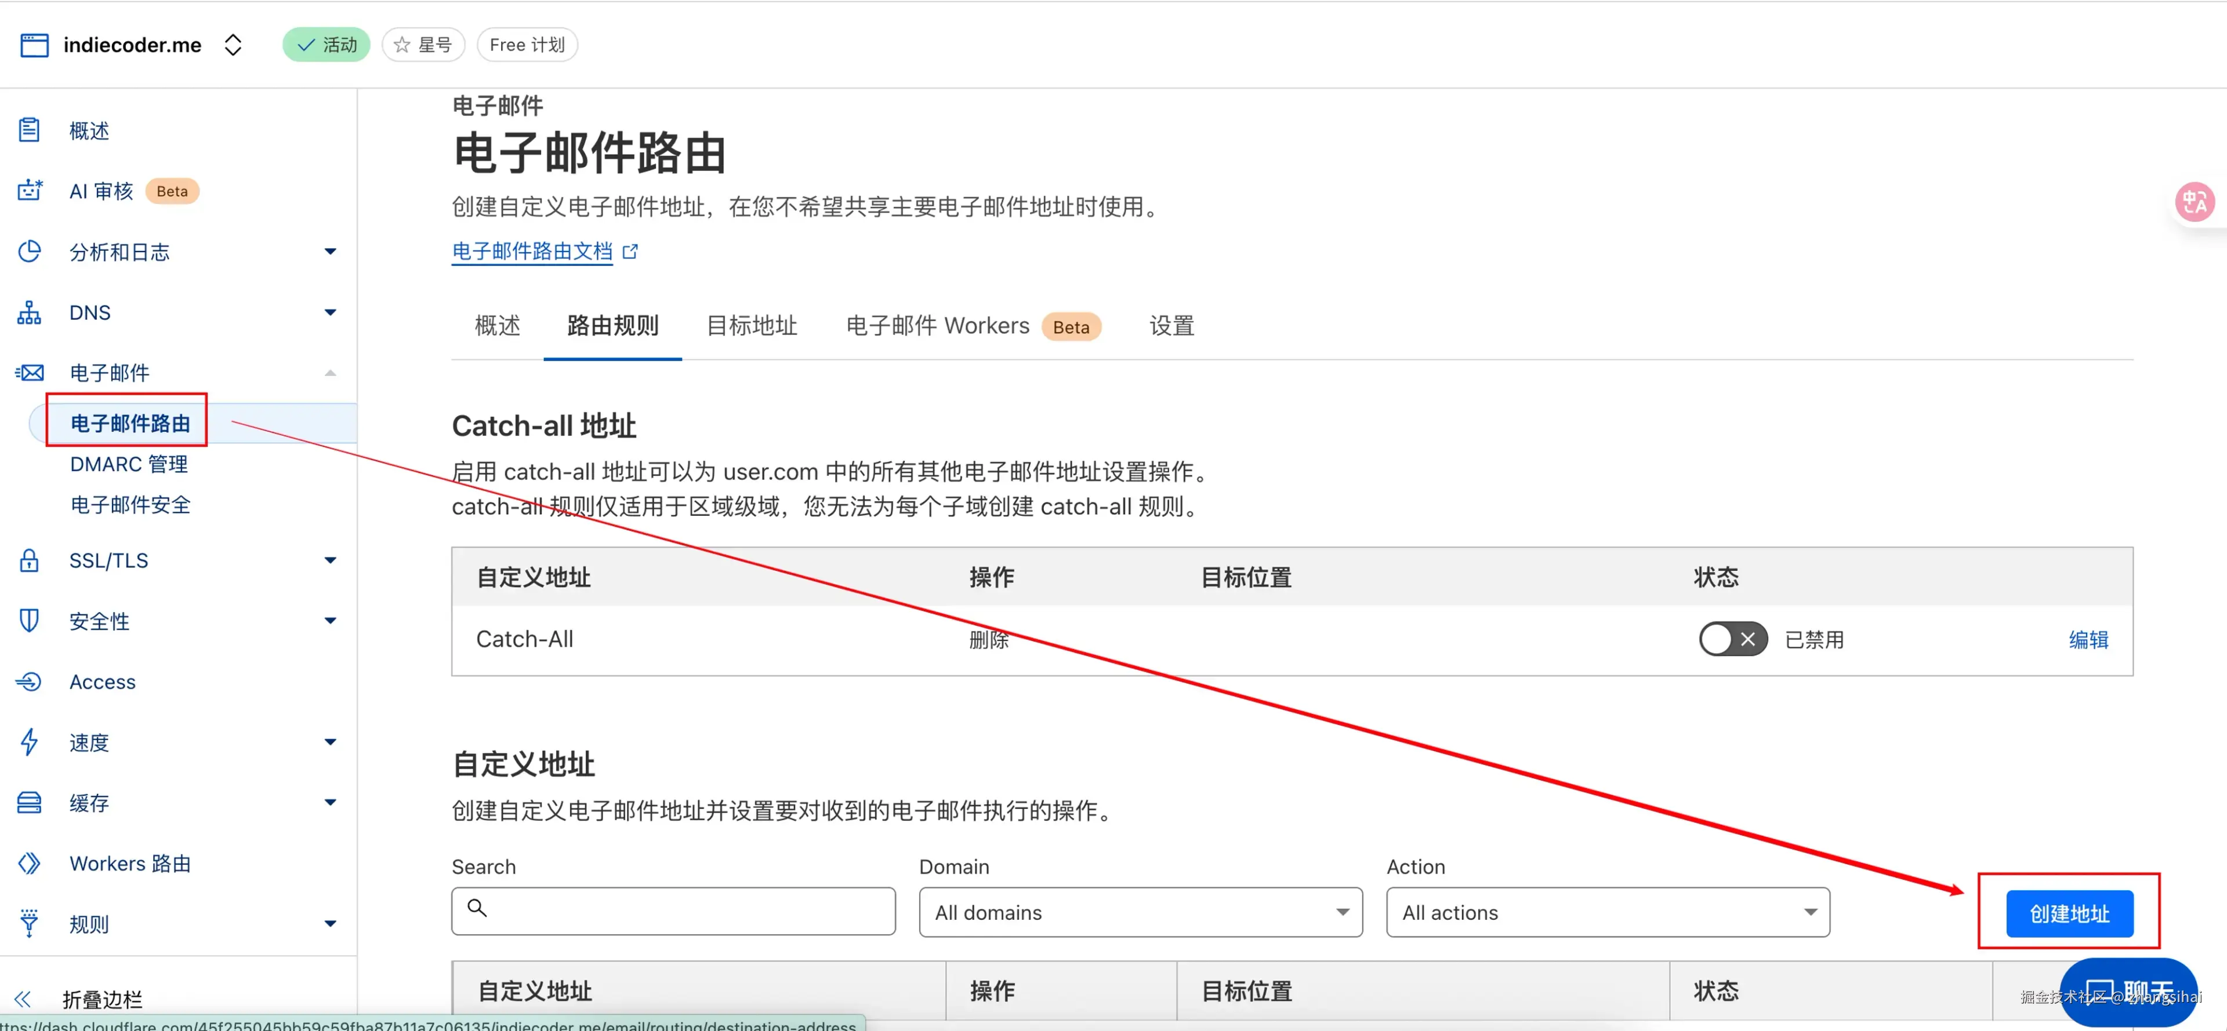Expand the DNS sidebar section chevron
This screenshot has width=2227, height=1031.
329,312
